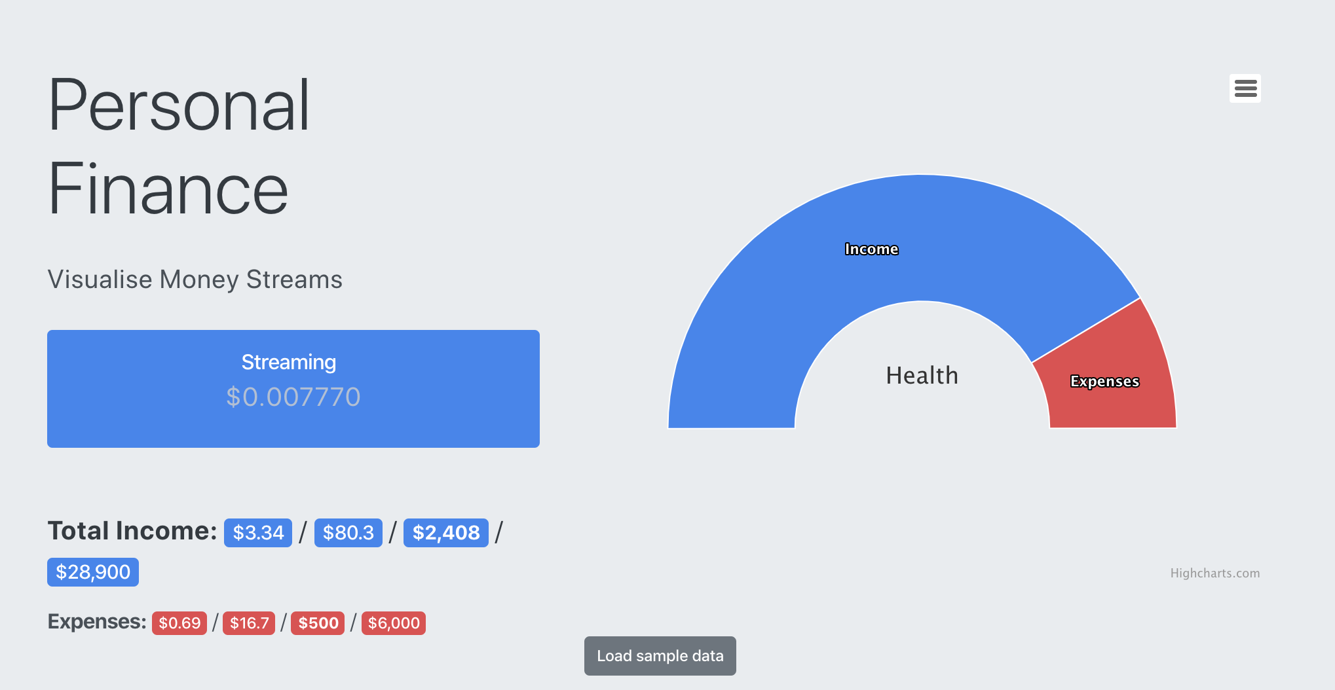Click the Expenses label on the chart

1104,381
